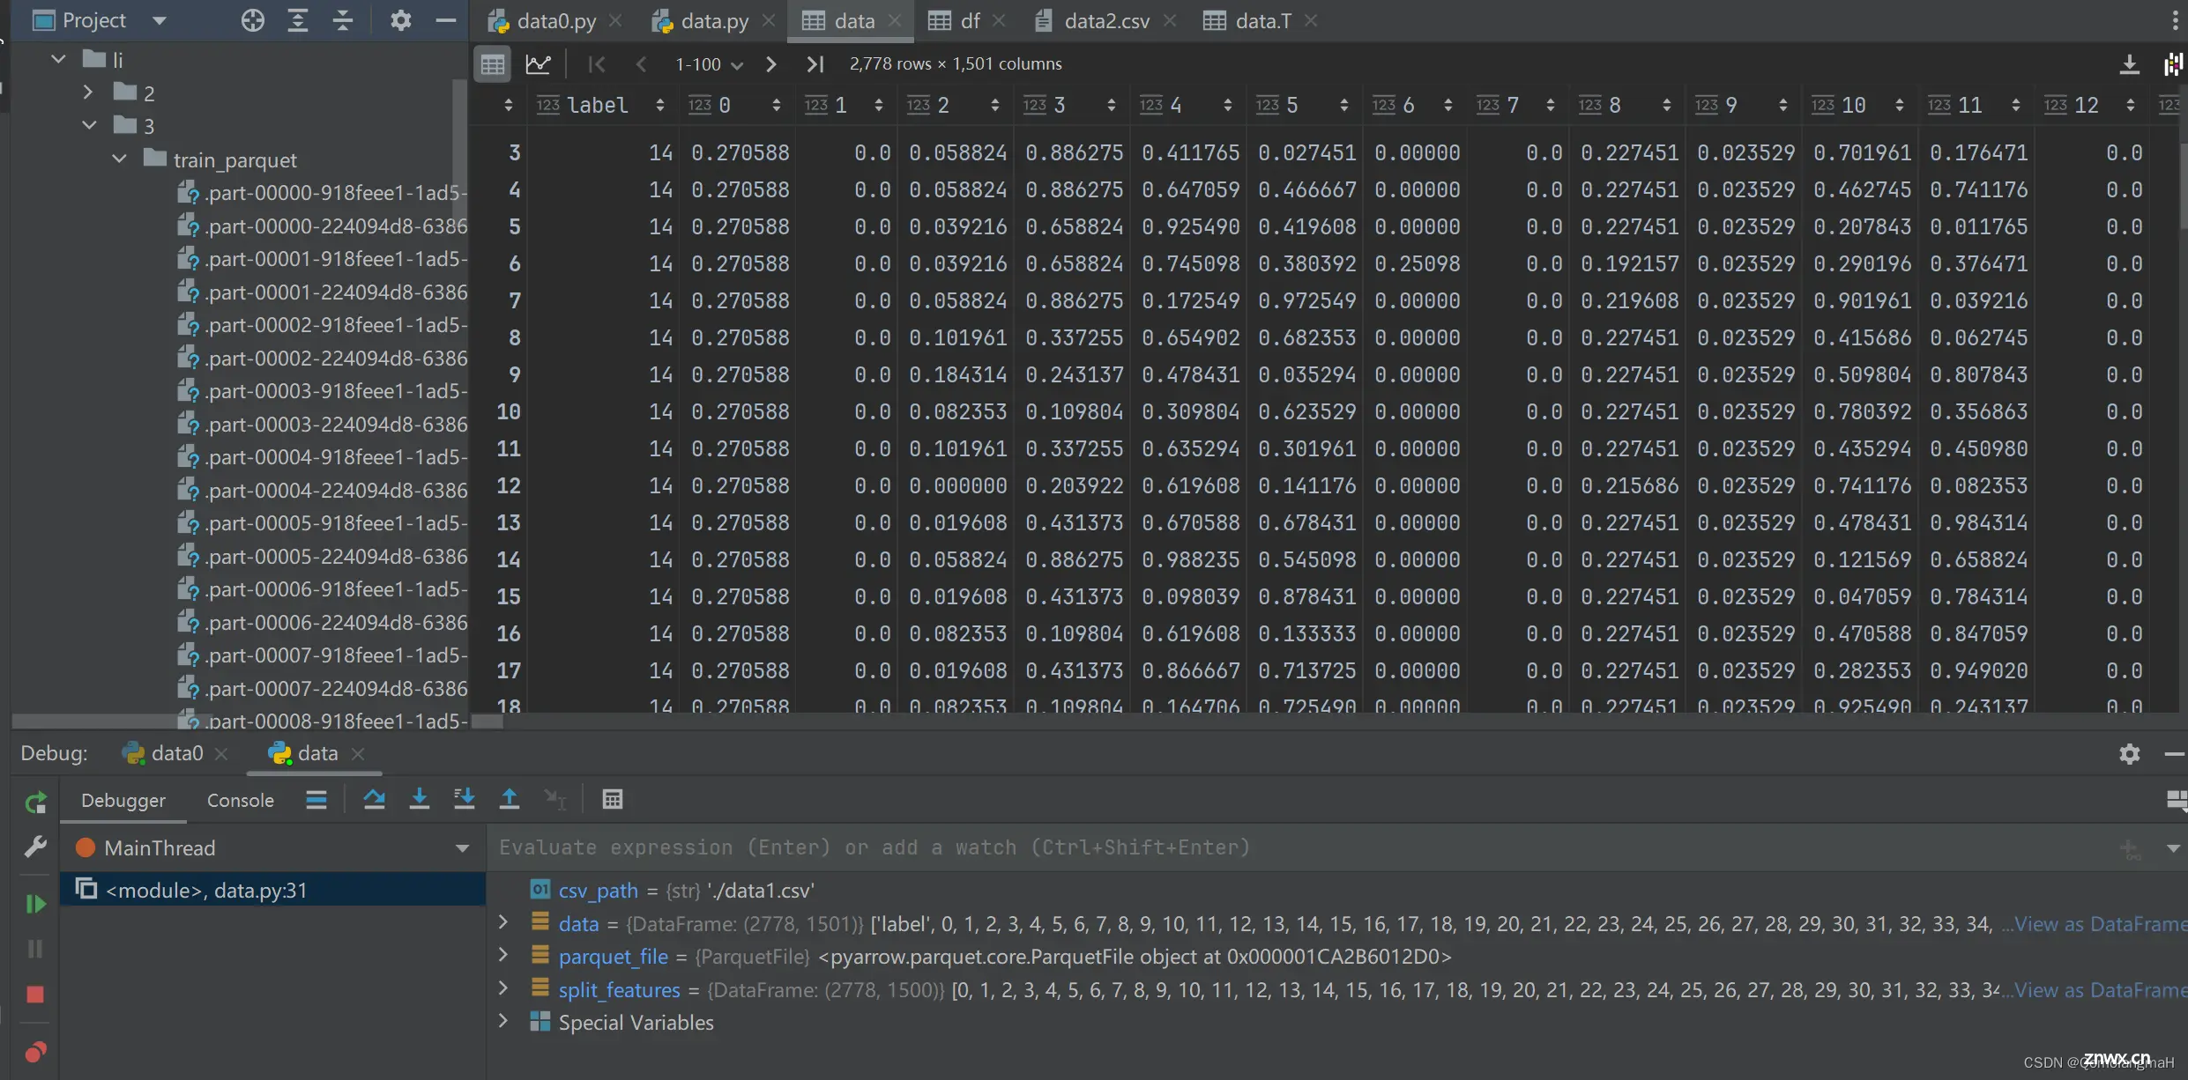Image resolution: width=2188 pixels, height=1080 pixels.
Task: Click the navigate to first page icon
Action: click(596, 63)
